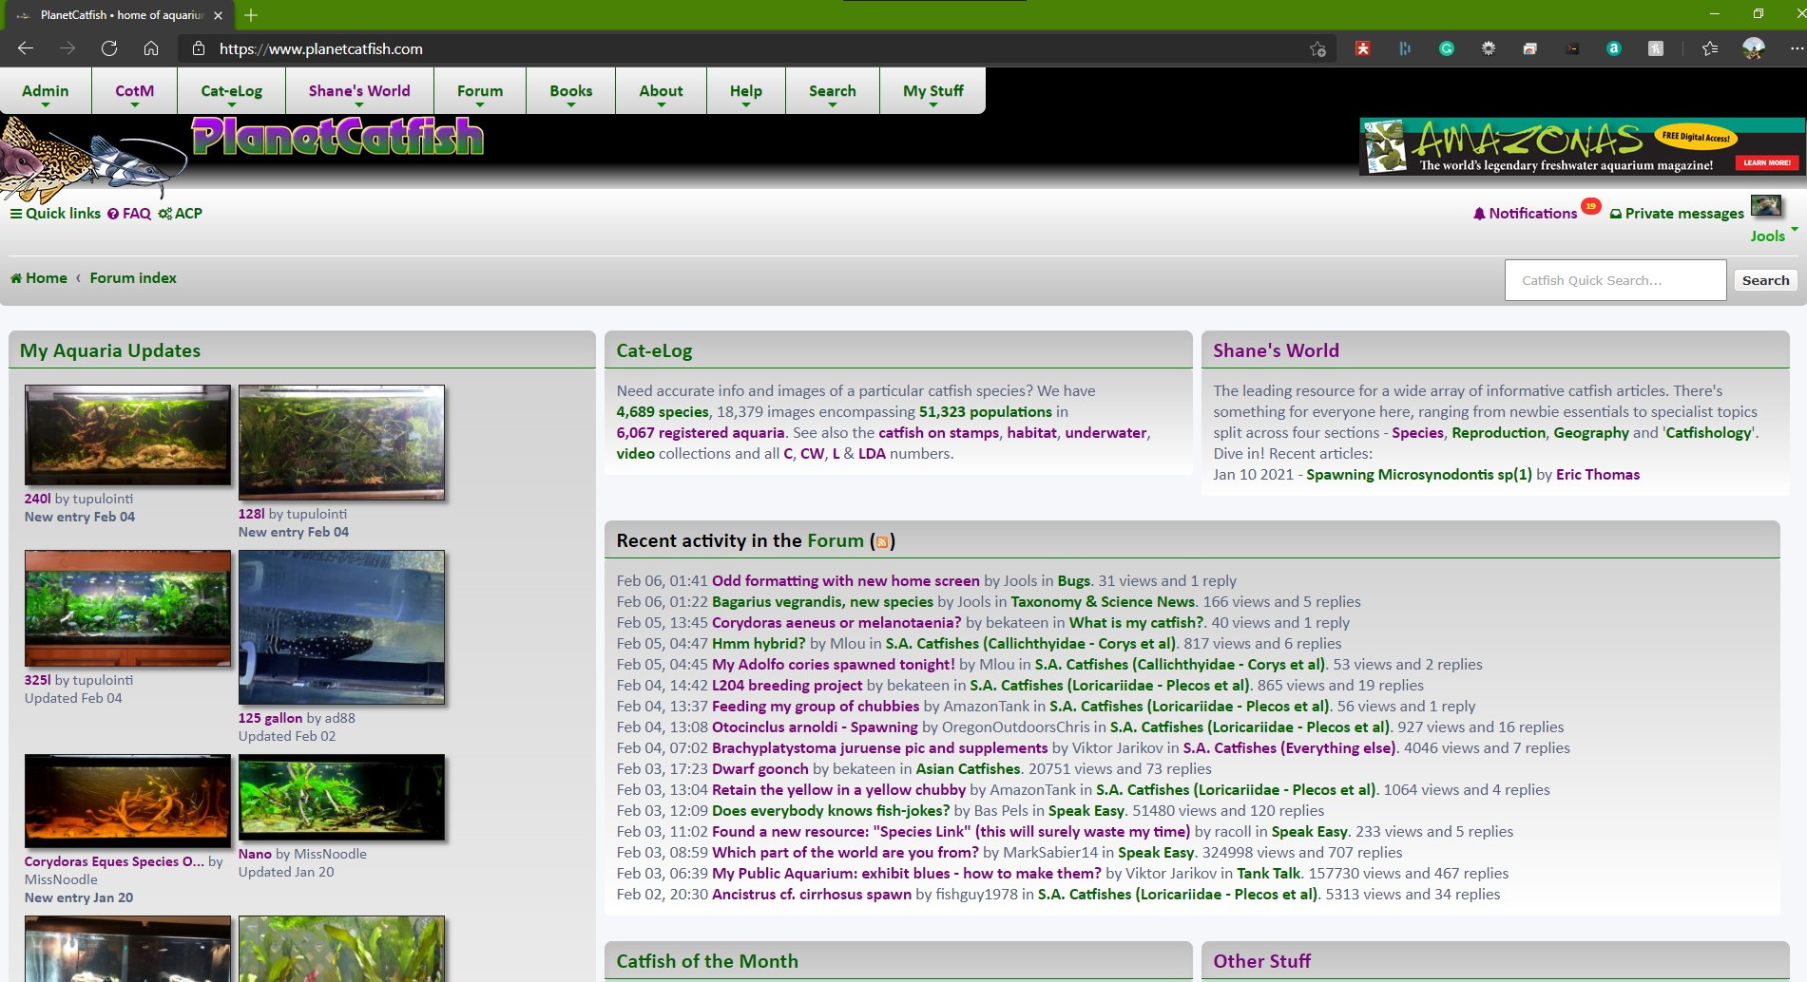View site information lock icon
Image resolution: width=1807 pixels, height=982 pixels.
[198, 48]
